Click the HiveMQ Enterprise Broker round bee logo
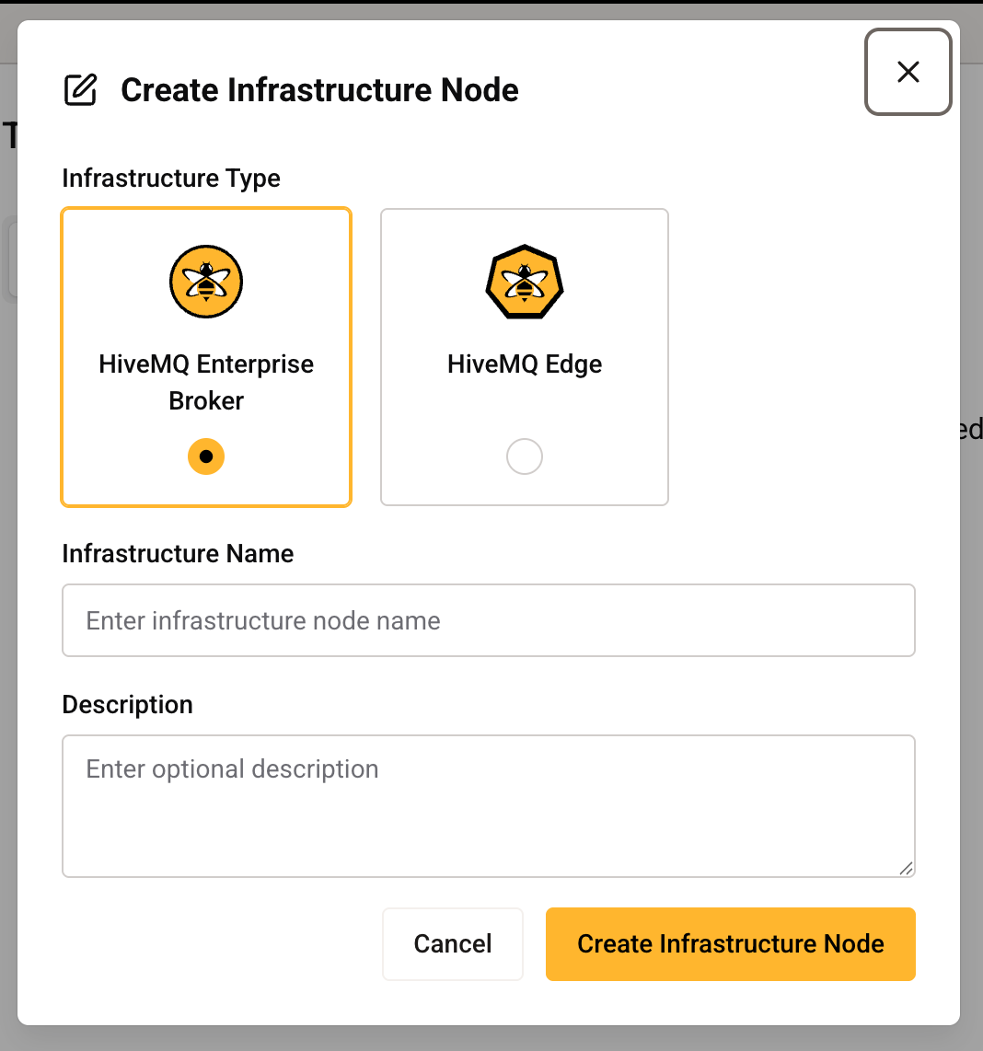 206,282
